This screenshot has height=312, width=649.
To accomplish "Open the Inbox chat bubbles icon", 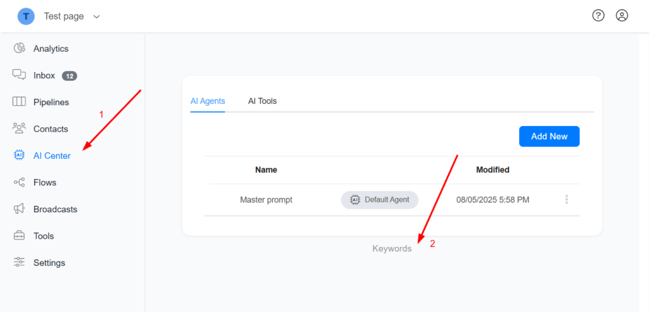I will coord(19,75).
